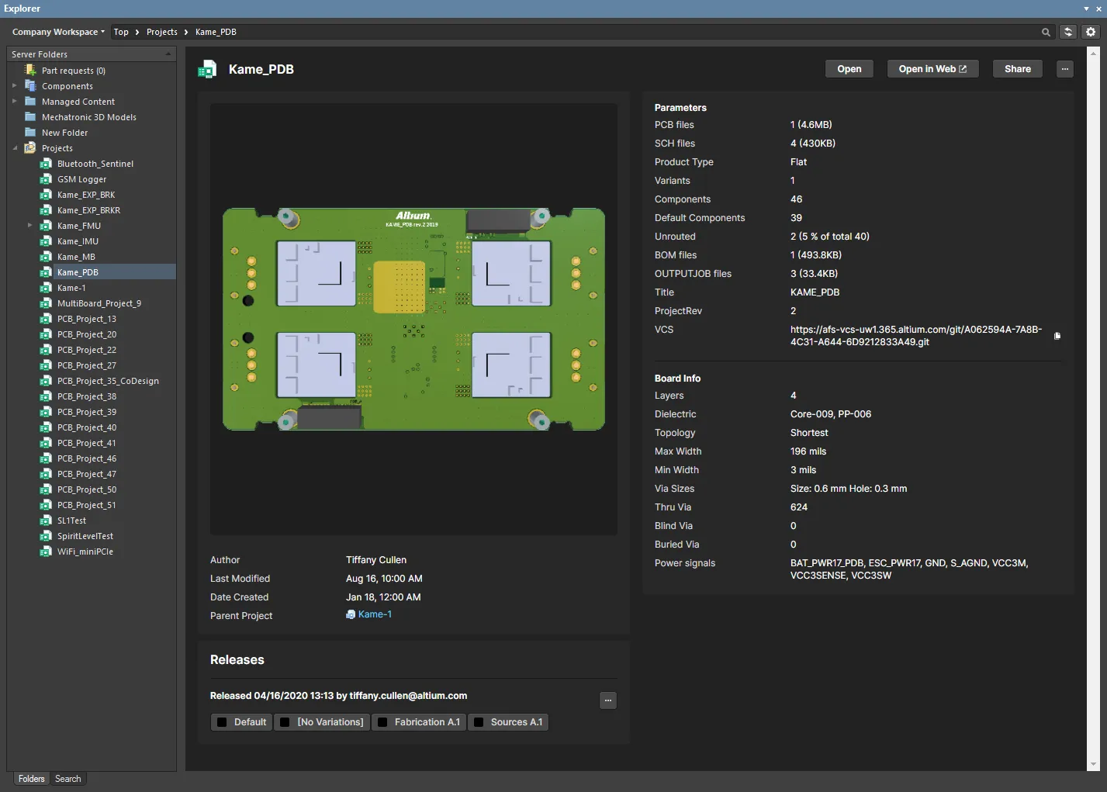This screenshot has width=1107, height=792.
Task: Select Bluetooth_Sentinel in the project tree
Action: click(95, 164)
